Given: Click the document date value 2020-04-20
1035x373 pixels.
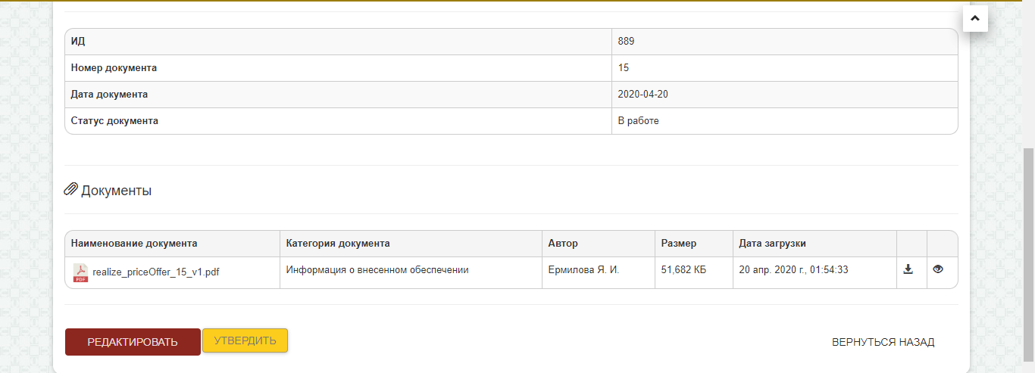Looking at the screenshot, I should pos(643,95).
